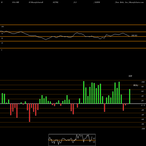Click the MR axis label 20
This screenshot has height=146, width=146.
[x=142, y=101]
